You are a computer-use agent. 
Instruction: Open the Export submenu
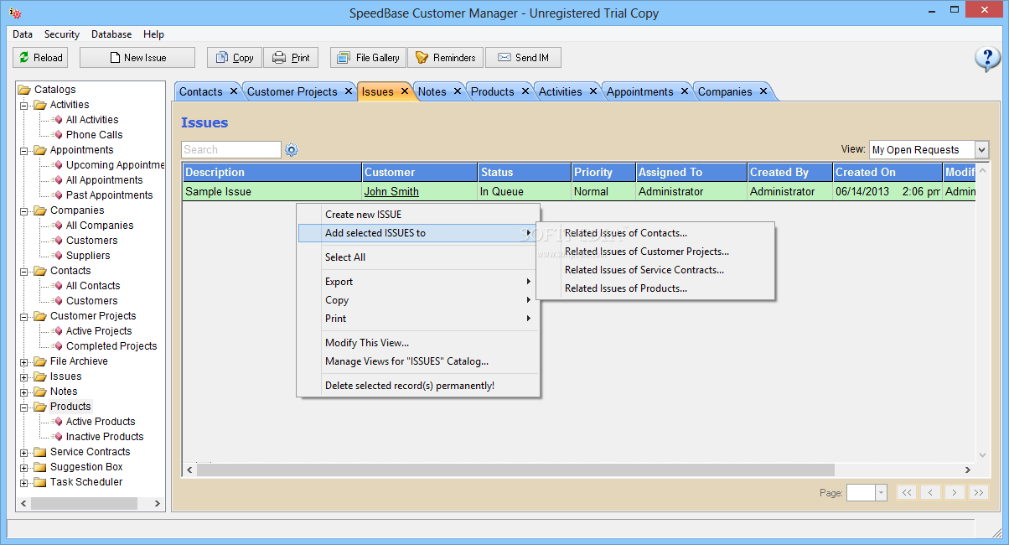(x=419, y=282)
